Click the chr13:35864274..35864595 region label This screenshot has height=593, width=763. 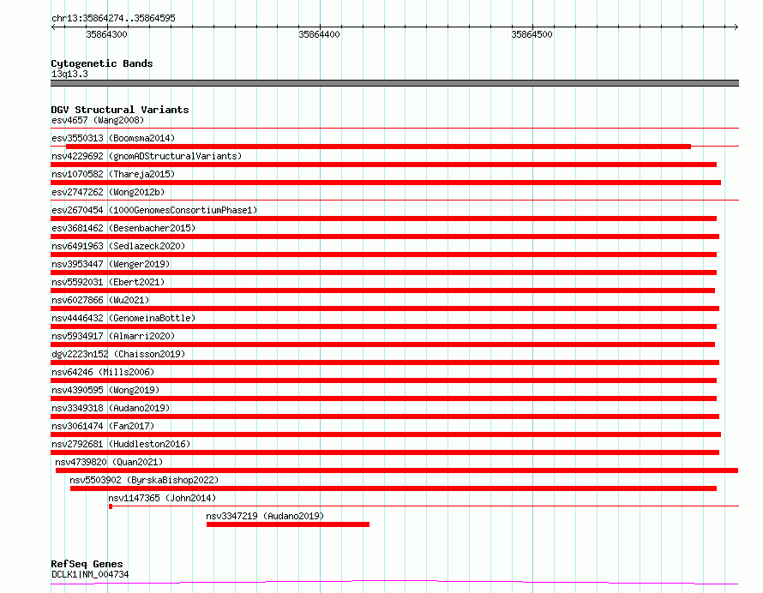pyautogui.click(x=113, y=18)
